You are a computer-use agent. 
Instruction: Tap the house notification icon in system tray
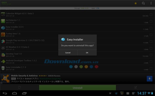pos(122,93)
